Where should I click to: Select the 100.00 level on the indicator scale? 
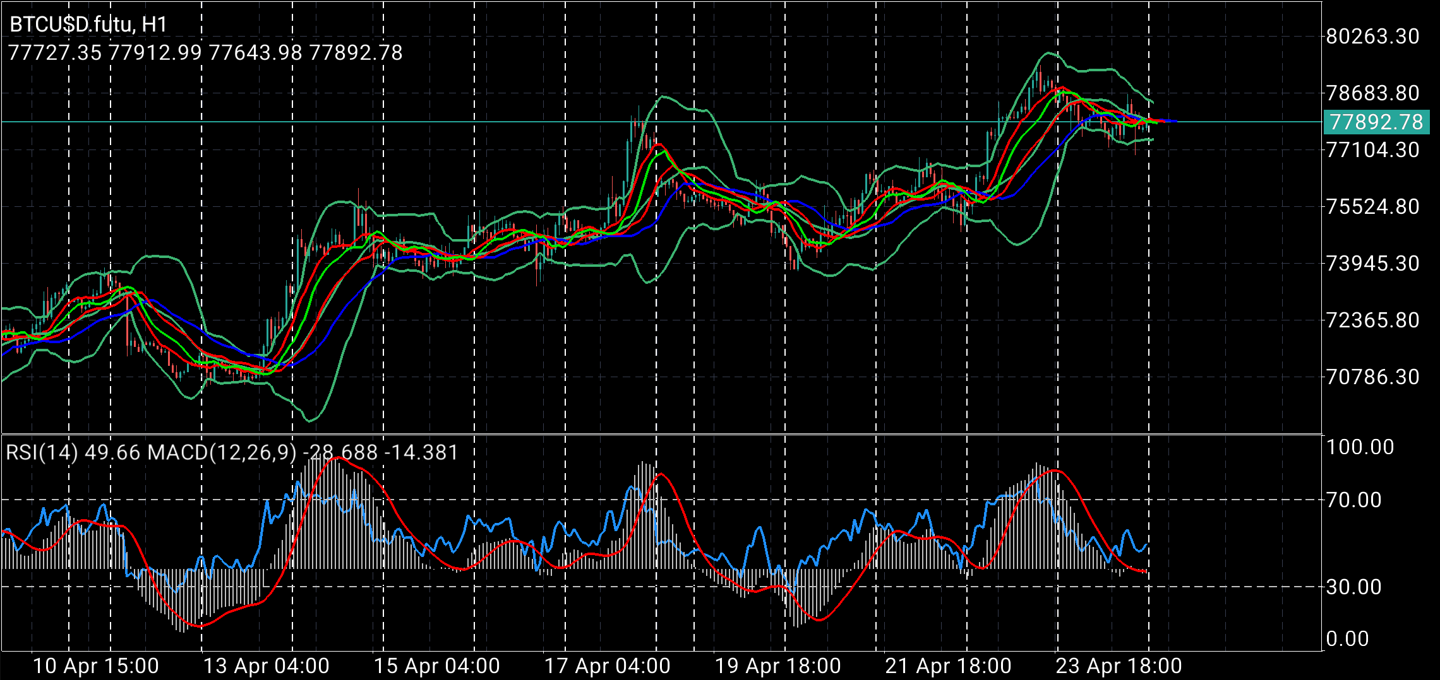1360,447
